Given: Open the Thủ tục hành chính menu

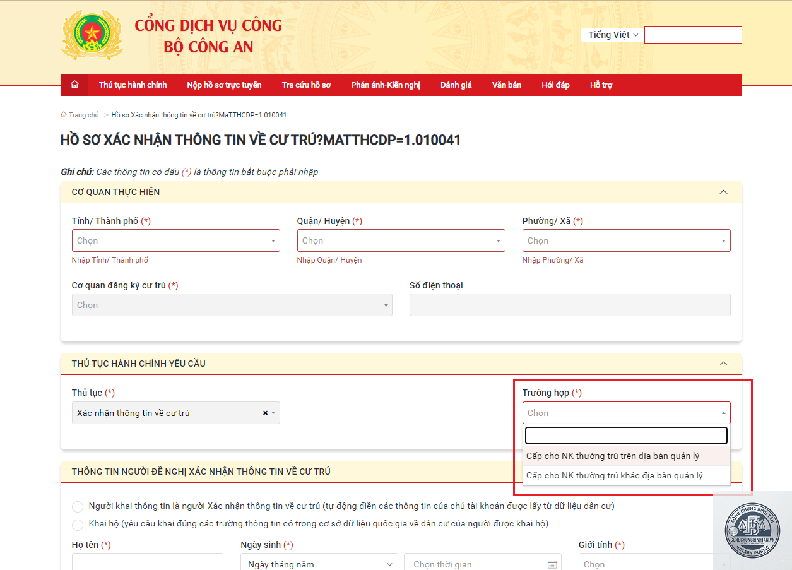Looking at the screenshot, I should click(x=133, y=85).
